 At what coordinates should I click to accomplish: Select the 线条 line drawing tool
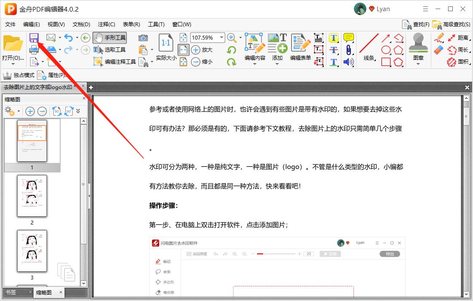click(368, 48)
